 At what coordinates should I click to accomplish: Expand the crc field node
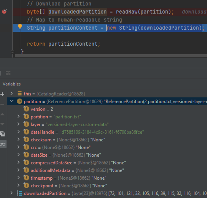pos(18,147)
